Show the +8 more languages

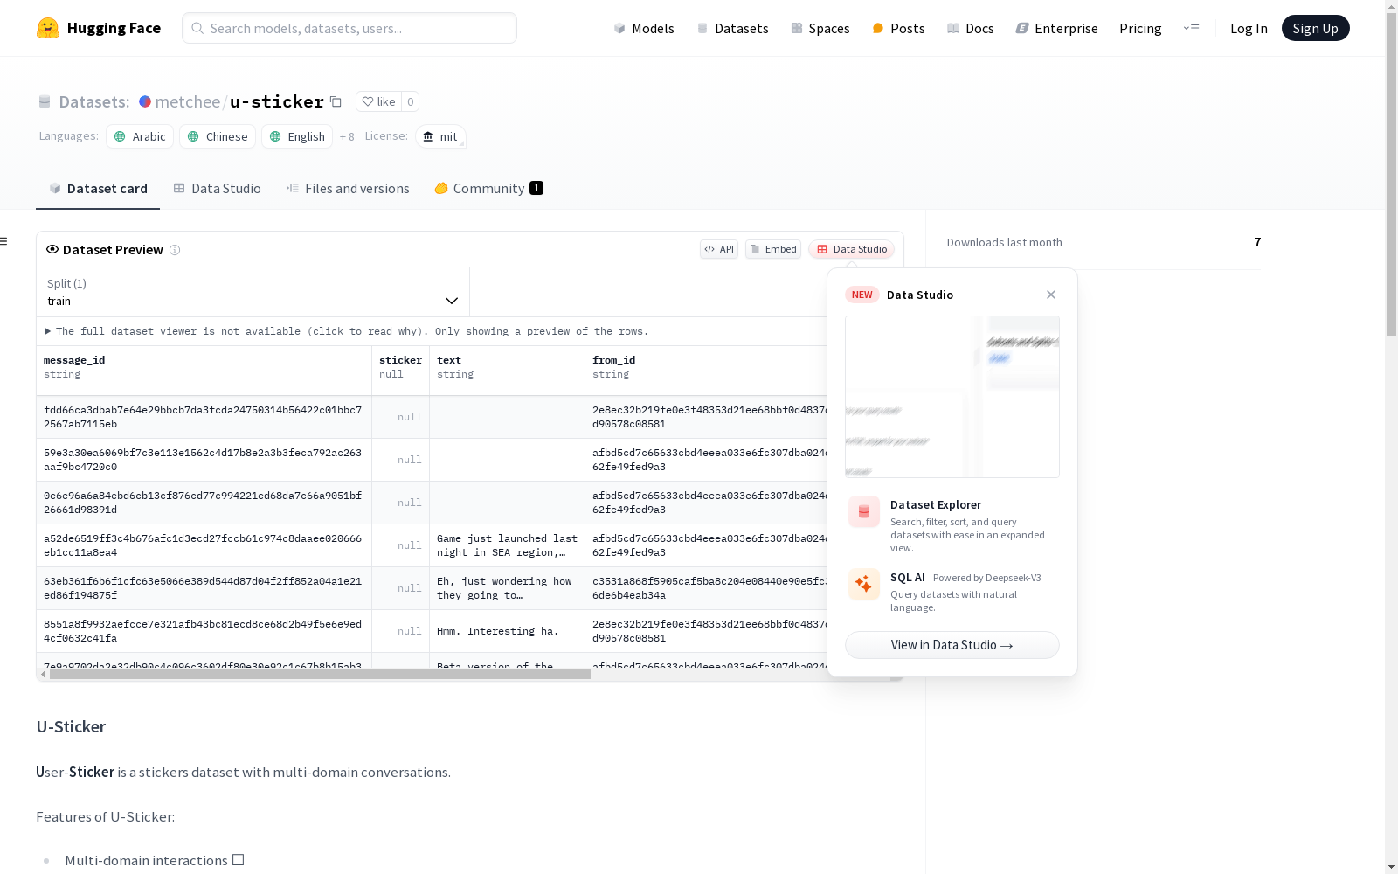pyautogui.click(x=347, y=136)
